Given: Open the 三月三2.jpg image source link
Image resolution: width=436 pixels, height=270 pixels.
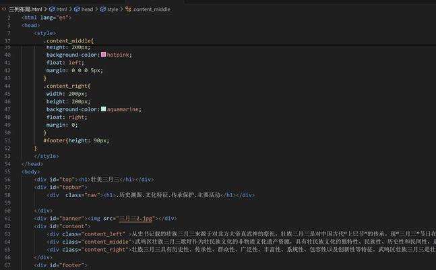Looking at the screenshot, I should pos(135,219).
